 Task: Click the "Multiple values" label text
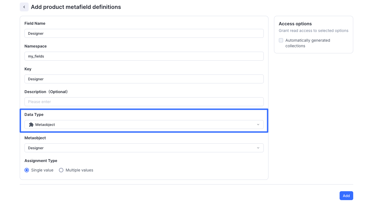click(x=79, y=170)
